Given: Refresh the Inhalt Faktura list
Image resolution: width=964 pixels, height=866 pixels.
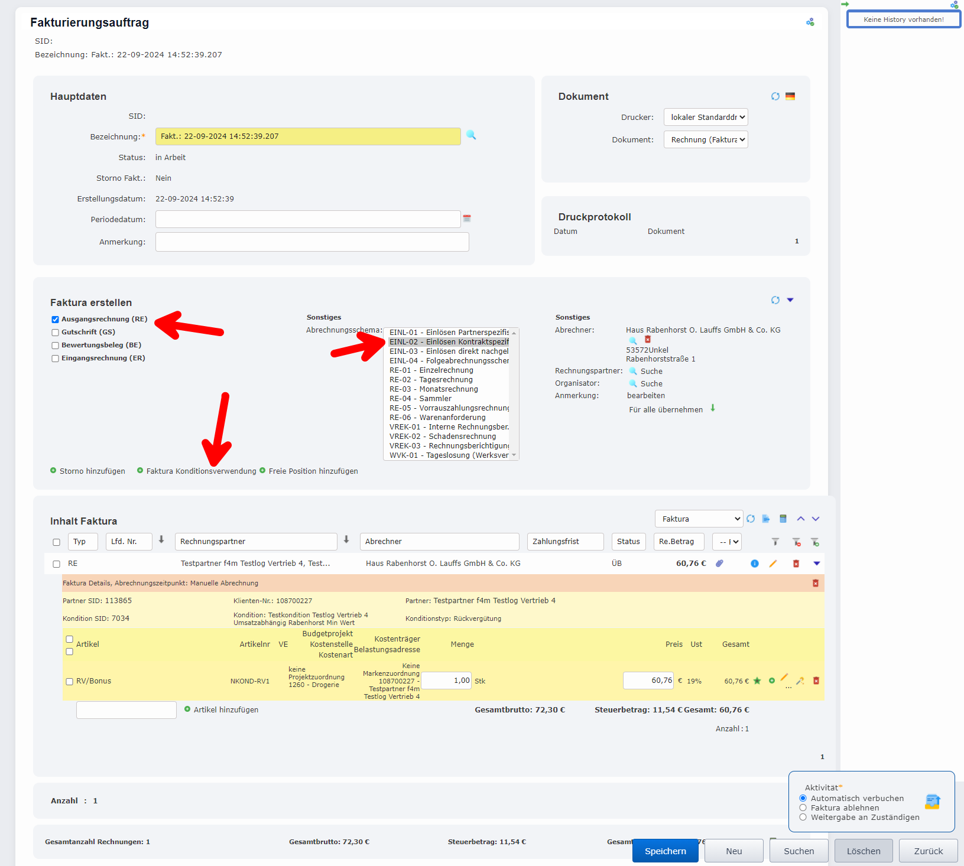Looking at the screenshot, I should pos(751,519).
